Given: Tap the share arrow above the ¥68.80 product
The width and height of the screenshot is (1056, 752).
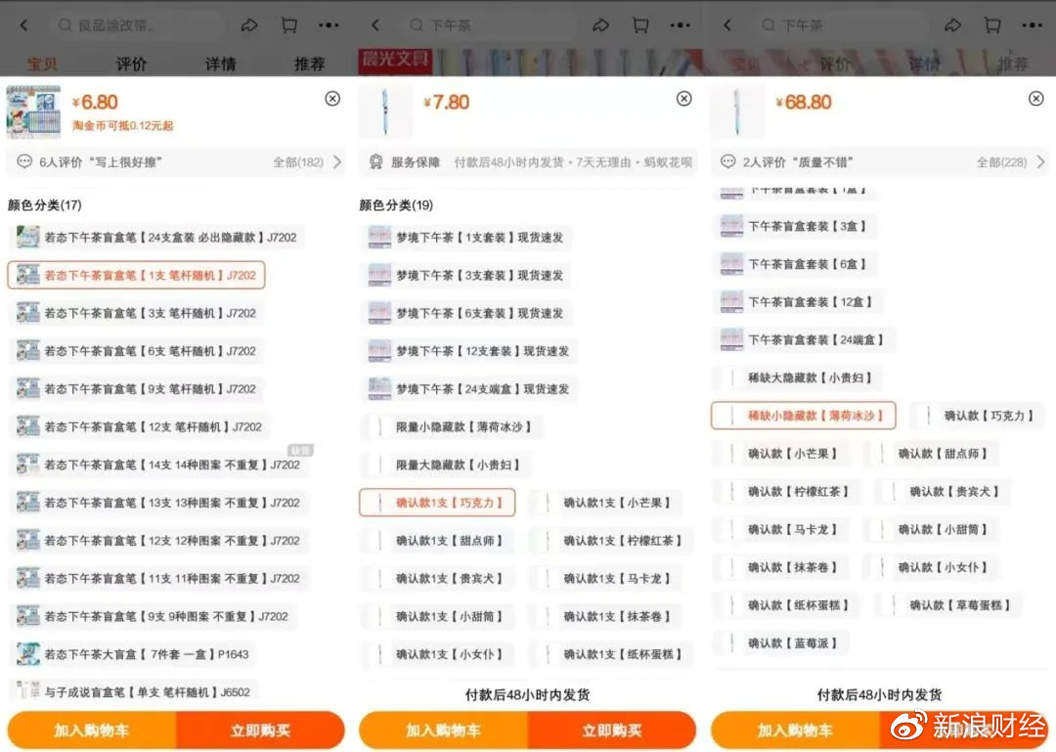Looking at the screenshot, I should click(953, 25).
